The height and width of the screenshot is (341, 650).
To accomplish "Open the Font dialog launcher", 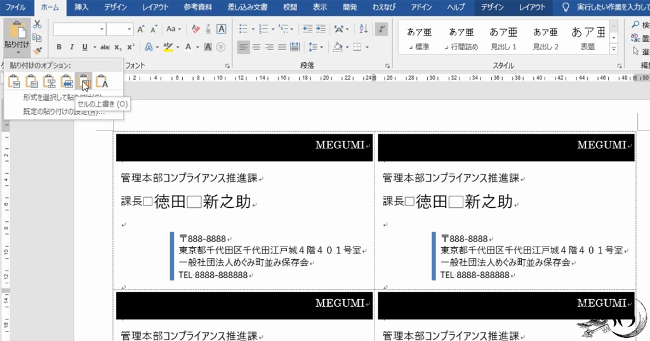I will point(228,66).
